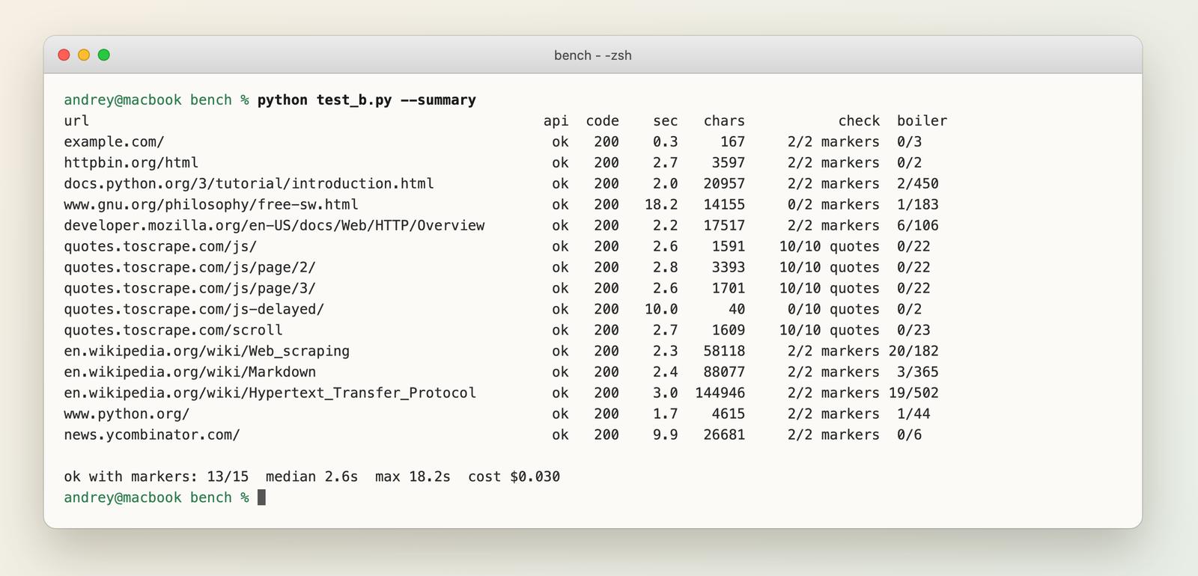Click the yellow minimize window button

point(84,55)
